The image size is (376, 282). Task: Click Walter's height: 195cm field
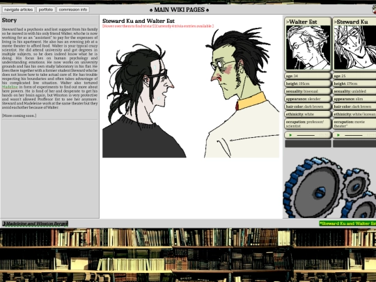click(308, 84)
